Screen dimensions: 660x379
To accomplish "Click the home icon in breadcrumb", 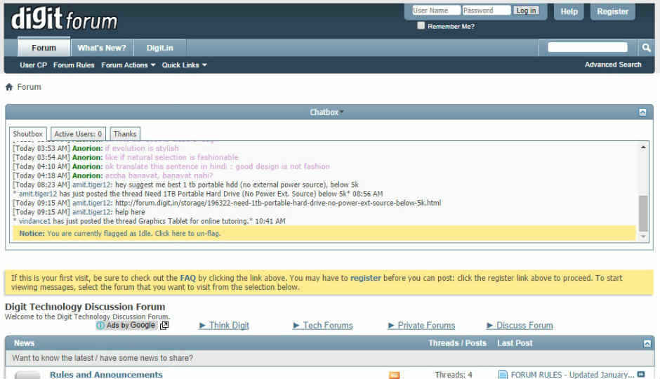I will [9, 87].
